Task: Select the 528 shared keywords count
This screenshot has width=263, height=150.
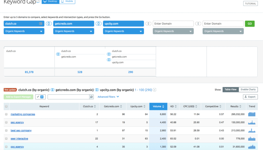Action: 80,72
